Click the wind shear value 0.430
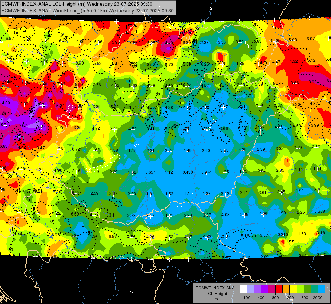The image size is (331, 304). [x=188, y=172]
